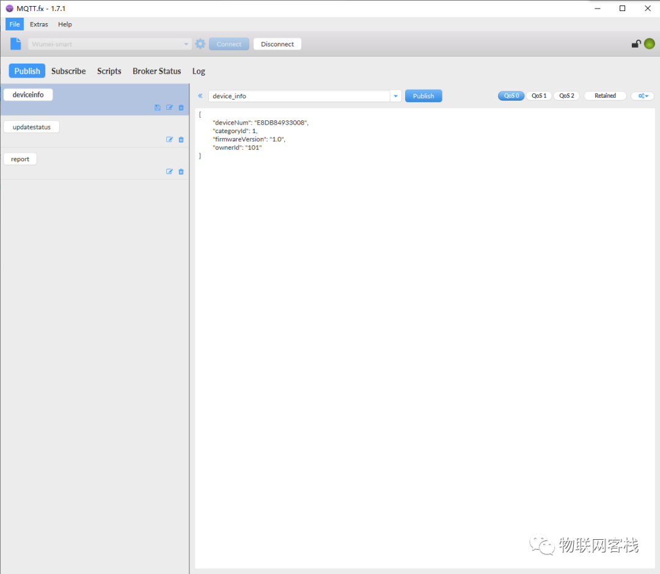
Task: Toggle the Retained message option
Action: click(605, 96)
